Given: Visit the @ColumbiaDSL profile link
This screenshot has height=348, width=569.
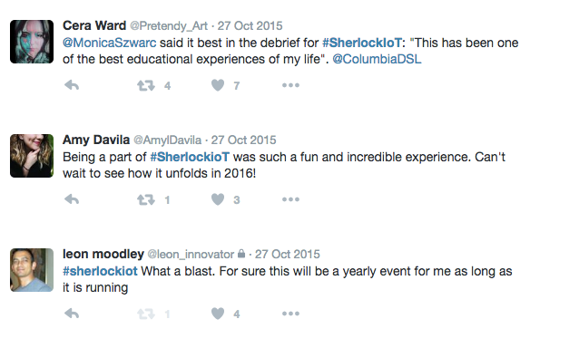Looking at the screenshot, I should (x=377, y=59).
